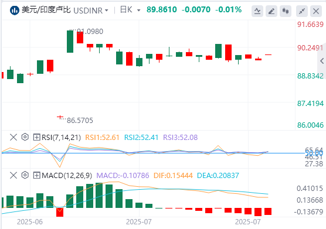Image resolution: width=326 pixels, height=229 pixels.
Task: Click the 美元/印度卢比 pair name
Action: pos(46,10)
